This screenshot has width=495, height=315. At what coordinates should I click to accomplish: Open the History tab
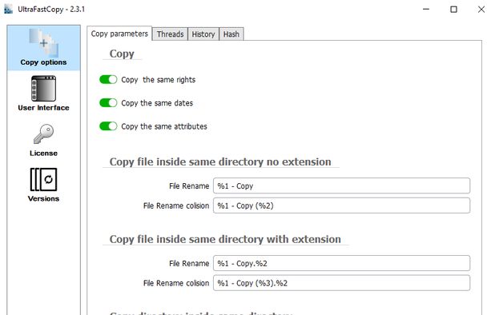pyautogui.click(x=203, y=34)
